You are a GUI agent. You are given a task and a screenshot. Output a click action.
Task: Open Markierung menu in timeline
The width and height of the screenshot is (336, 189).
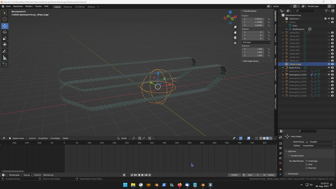point(48,175)
